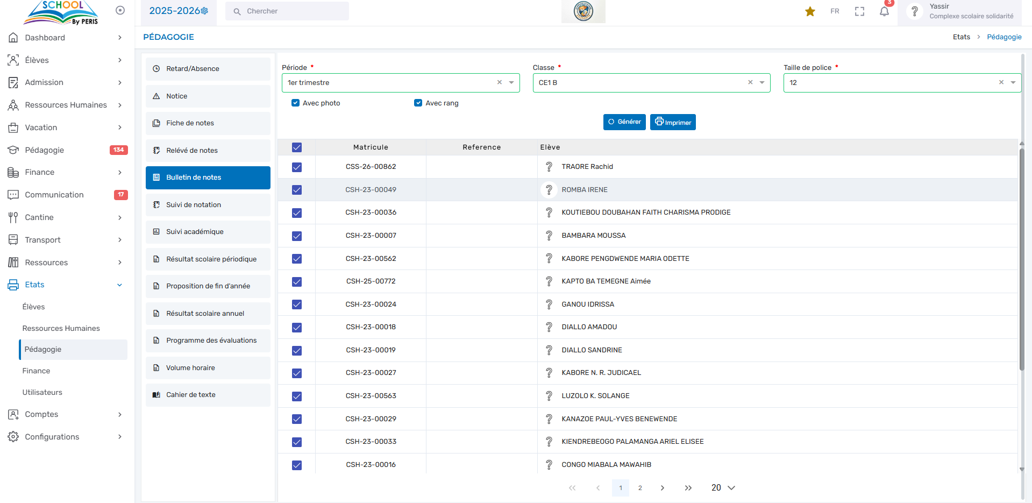Expand the Classe dropdown list
The image size is (1032, 503).
(x=762, y=83)
